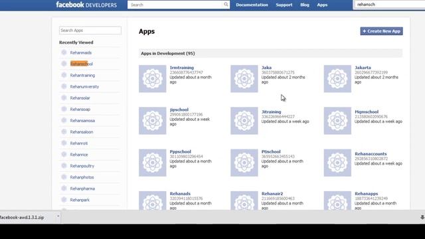Click the Rehanair2 app icon

coord(244,200)
